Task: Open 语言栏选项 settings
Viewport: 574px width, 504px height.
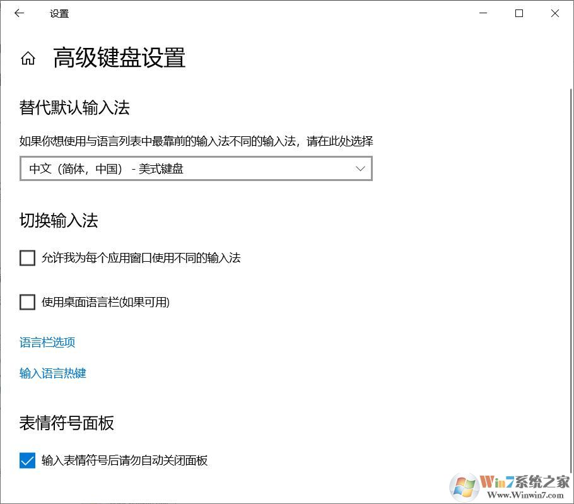Action: (x=47, y=342)
